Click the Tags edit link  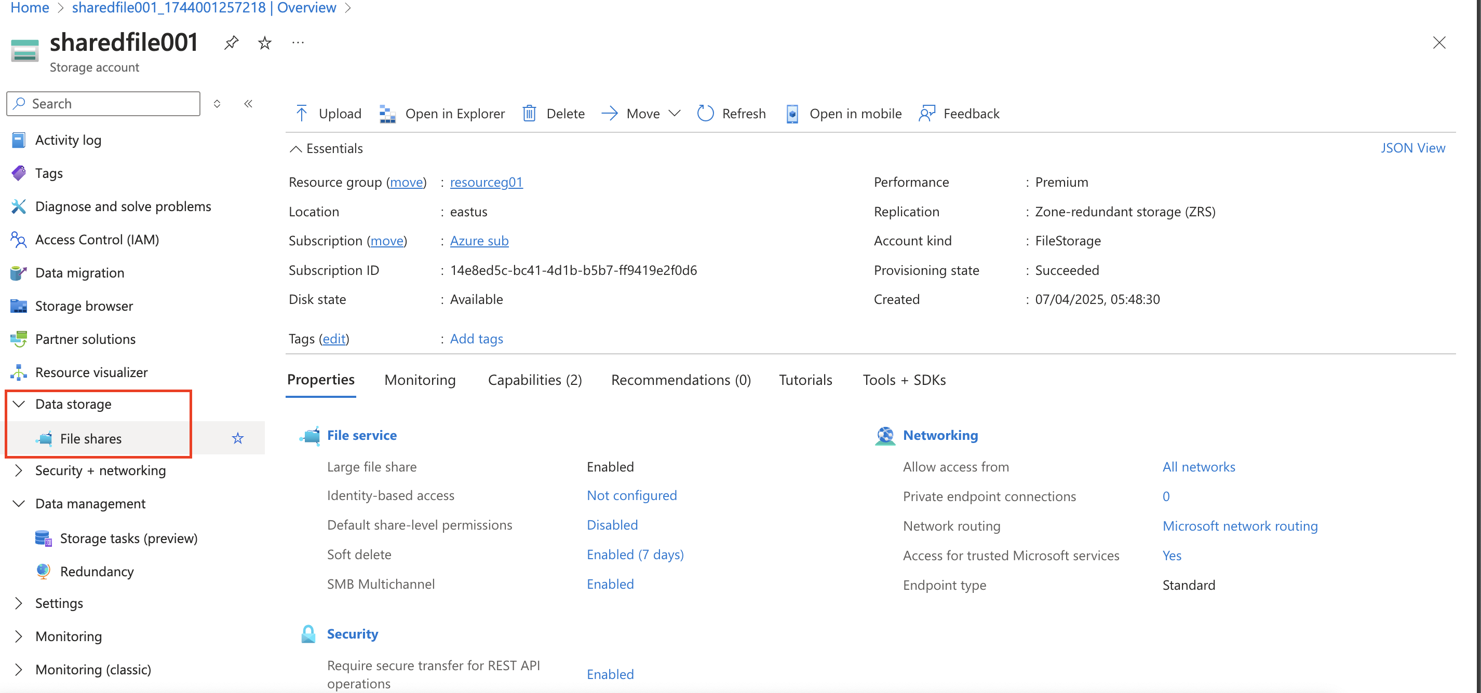click(x=334, y=339)
